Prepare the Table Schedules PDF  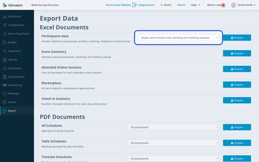(237, 143)
